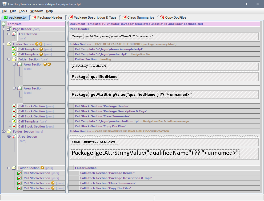Click the Area Section icon under Page Header

coord(14,34)
